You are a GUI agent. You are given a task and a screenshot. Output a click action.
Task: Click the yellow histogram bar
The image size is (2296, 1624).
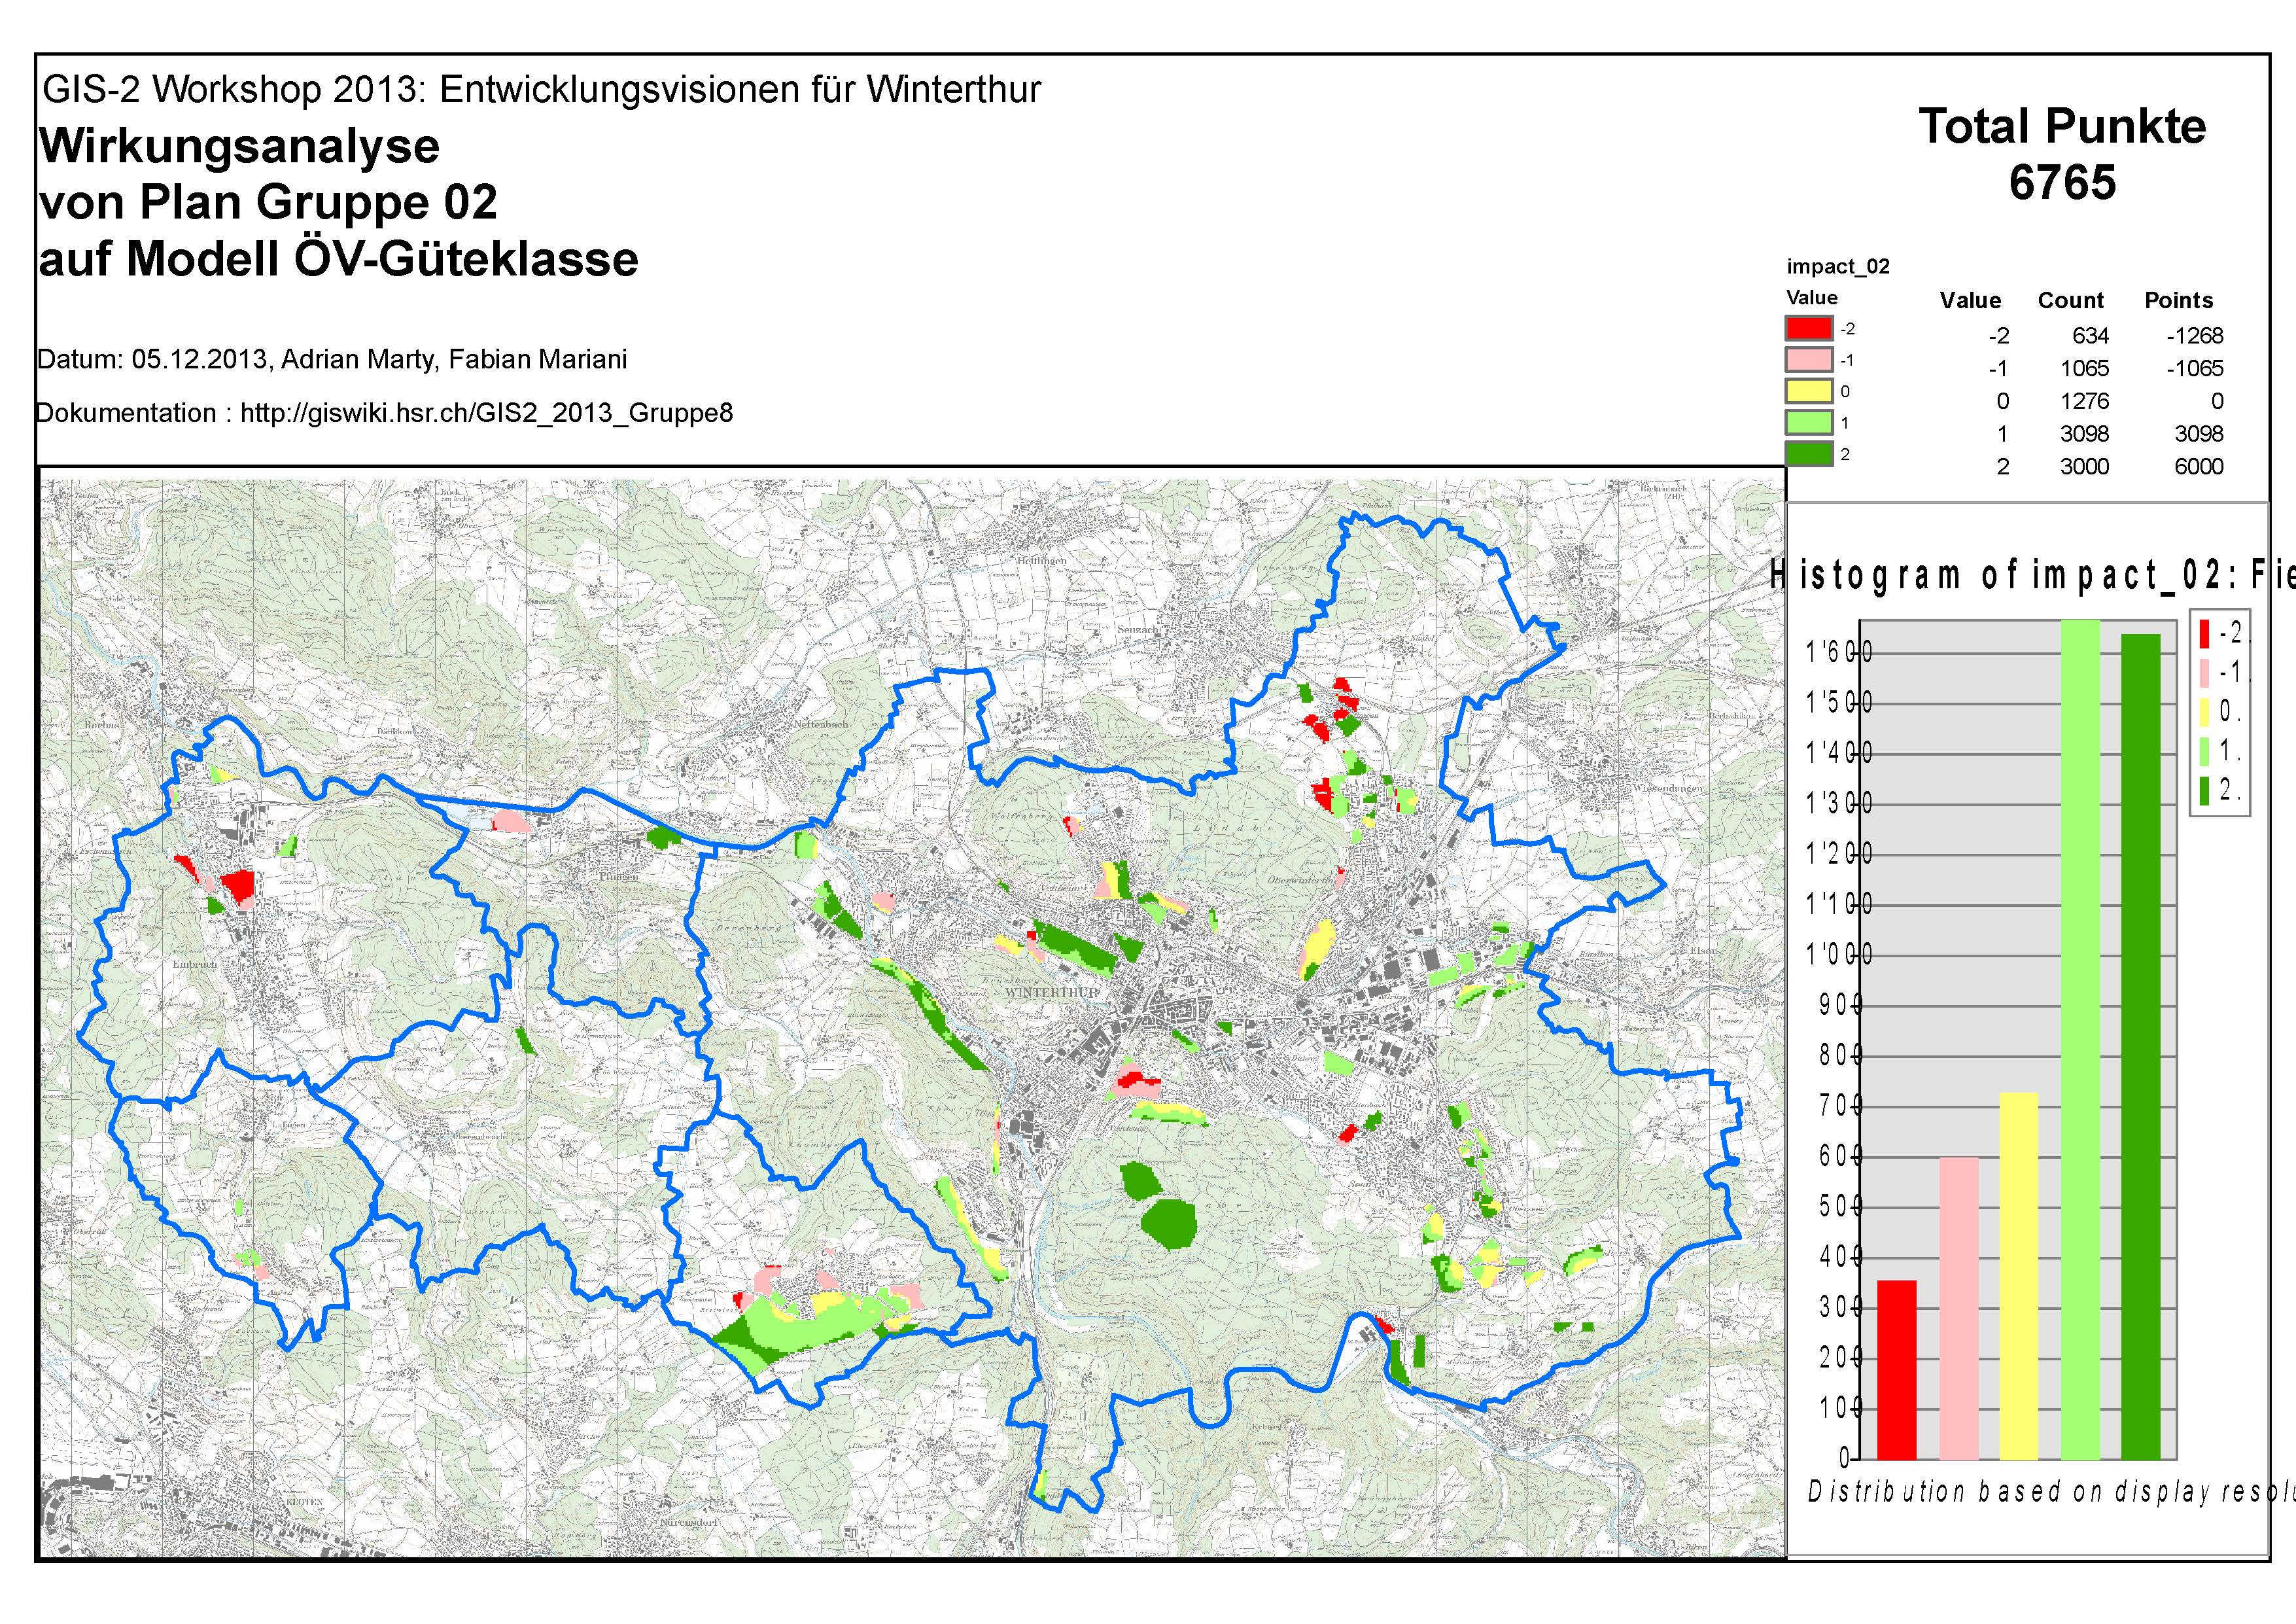(x=2019, y=1275)
